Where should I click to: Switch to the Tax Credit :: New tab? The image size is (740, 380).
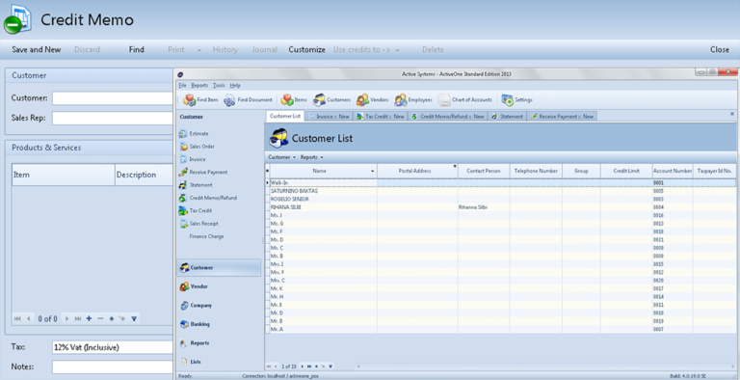click(x=381, y=117)
